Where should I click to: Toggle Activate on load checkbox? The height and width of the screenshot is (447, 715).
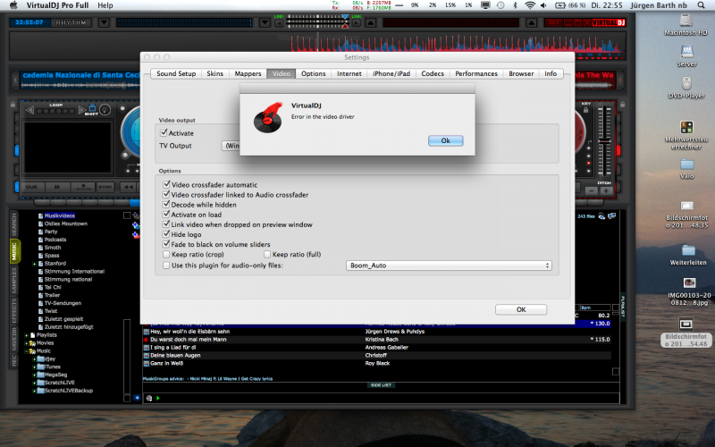166,215
